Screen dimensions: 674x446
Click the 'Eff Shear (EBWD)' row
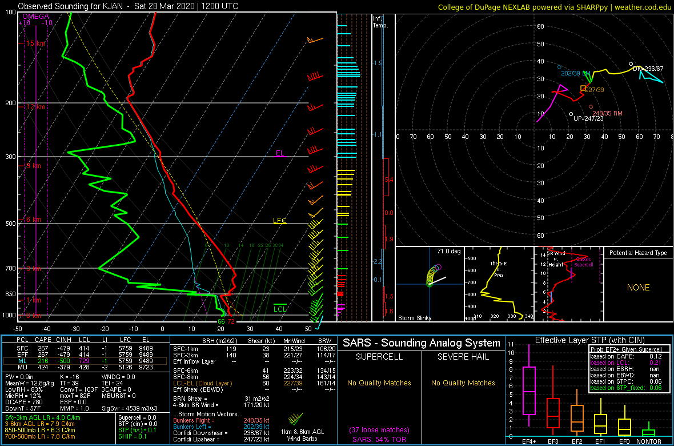(254, 389)
